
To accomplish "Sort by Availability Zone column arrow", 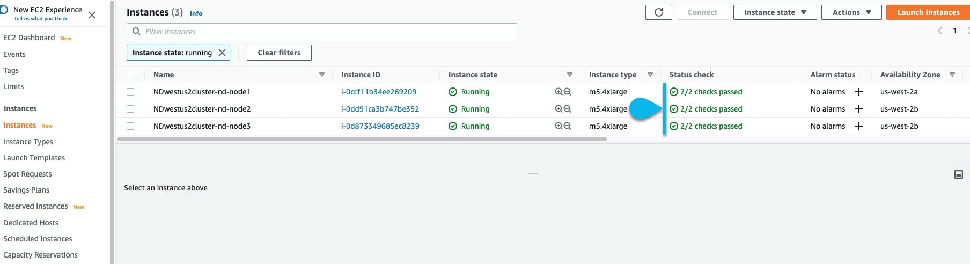I will [952, 75].
